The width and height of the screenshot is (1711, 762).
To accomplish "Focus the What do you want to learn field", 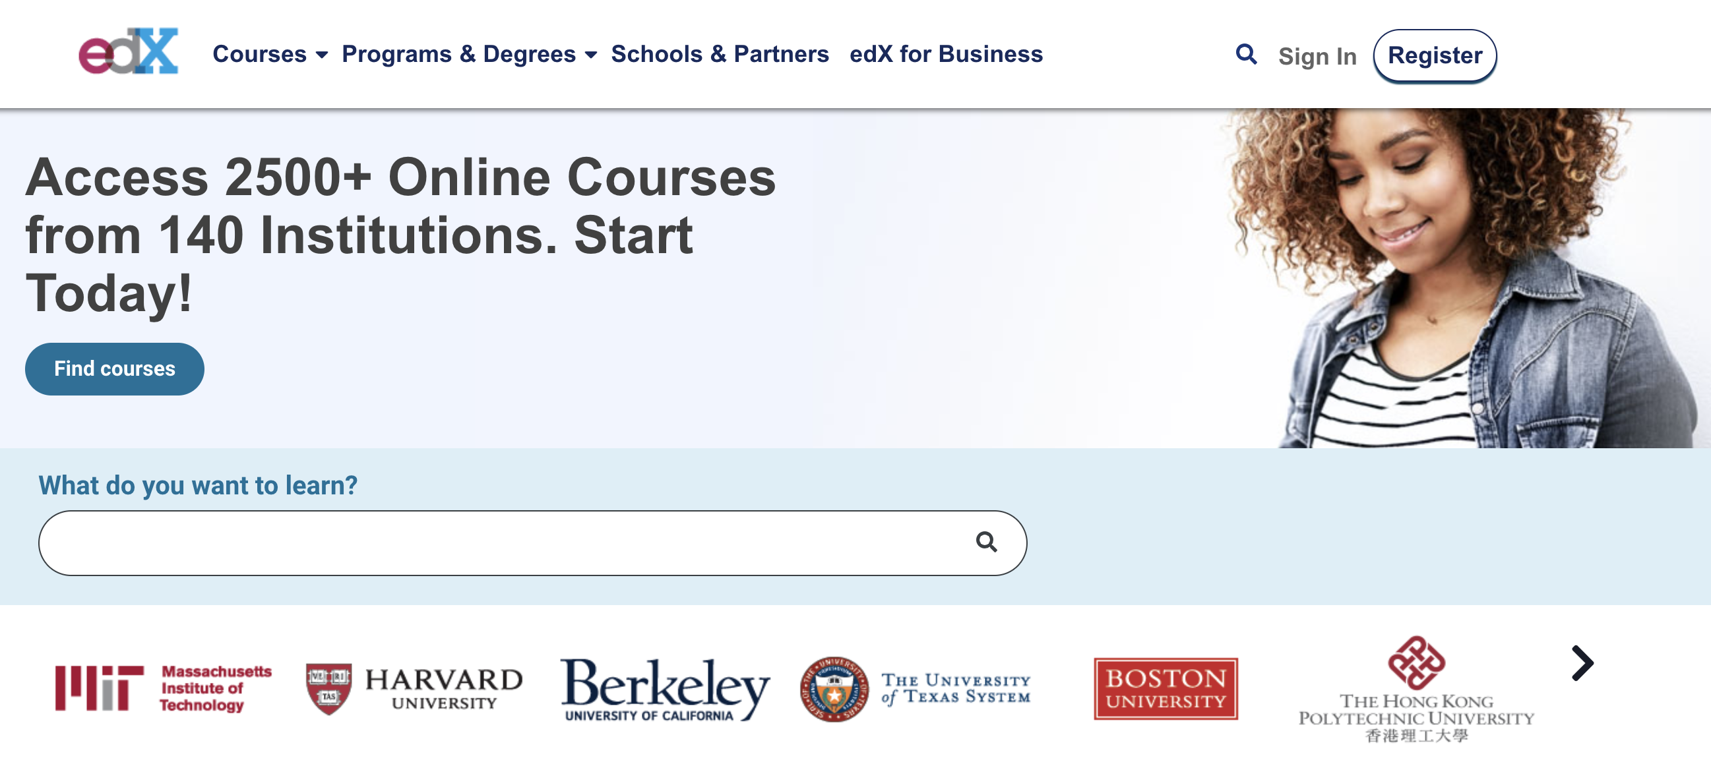I will (x=533, y=543).
